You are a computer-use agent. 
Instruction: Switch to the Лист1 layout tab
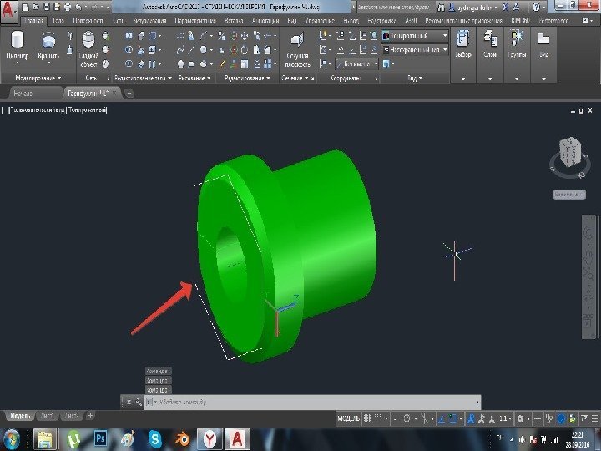(47, 416)
